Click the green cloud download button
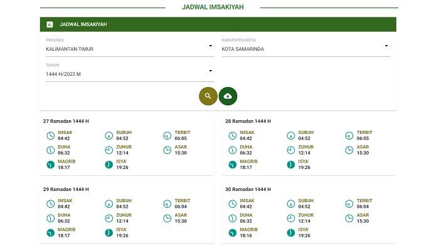The image size is (439, 246). coord(228,96)
